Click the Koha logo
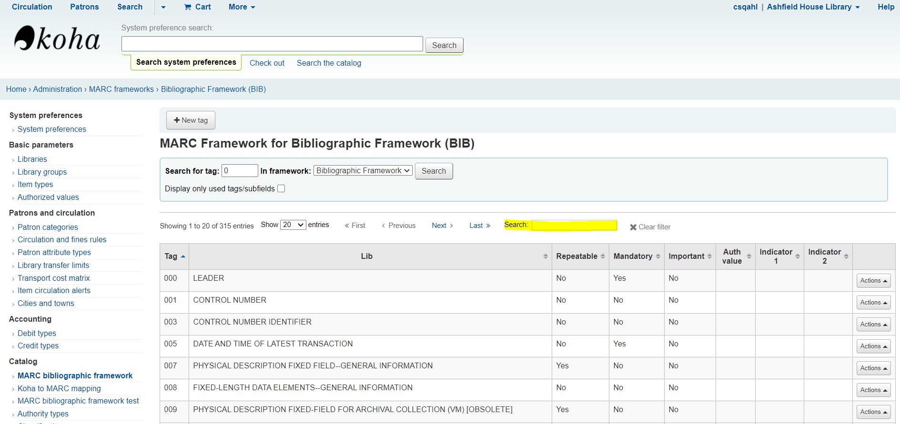Screen dimensions: 900x424 point(57,39)
